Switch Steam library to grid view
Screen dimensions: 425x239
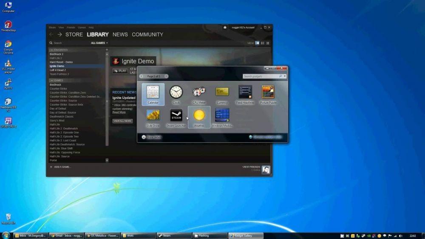[268, 43]
